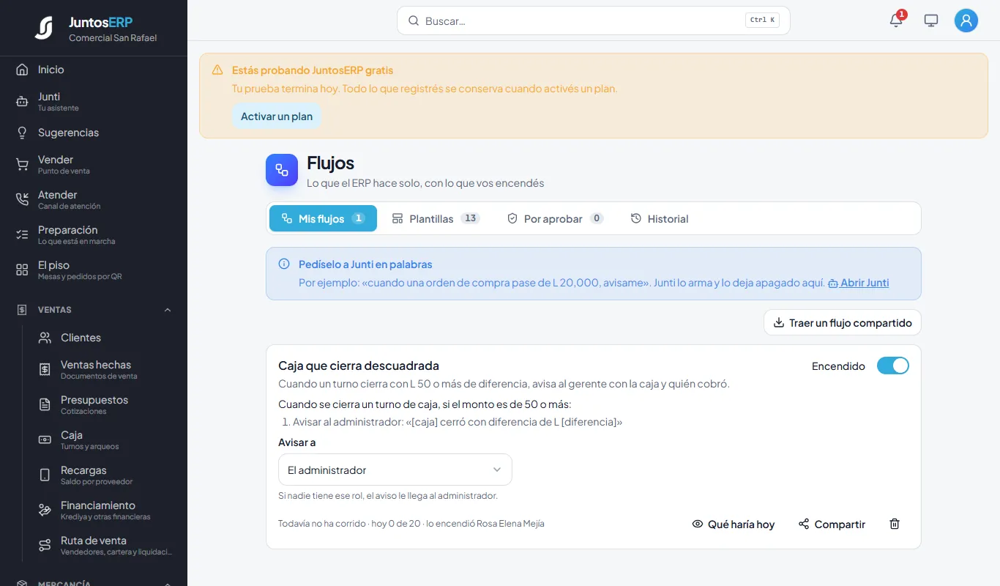Open Financiamiento in the sidebar
The height and width of the screenshot is (586, 1000).
click(x=105, y=510)
